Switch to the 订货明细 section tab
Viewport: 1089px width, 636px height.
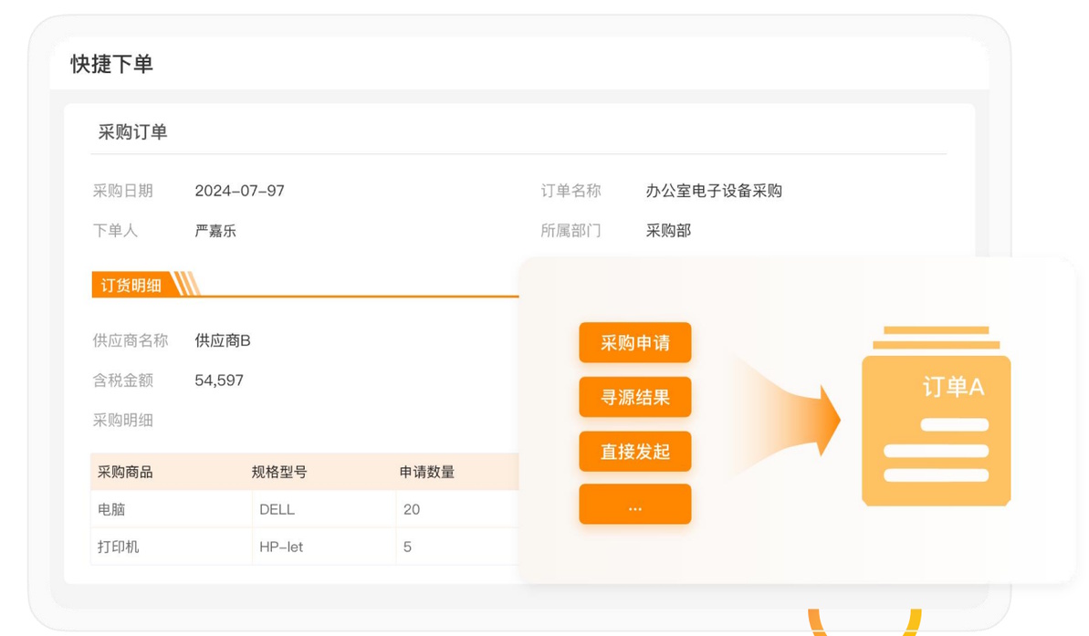[x=131, y=286]
